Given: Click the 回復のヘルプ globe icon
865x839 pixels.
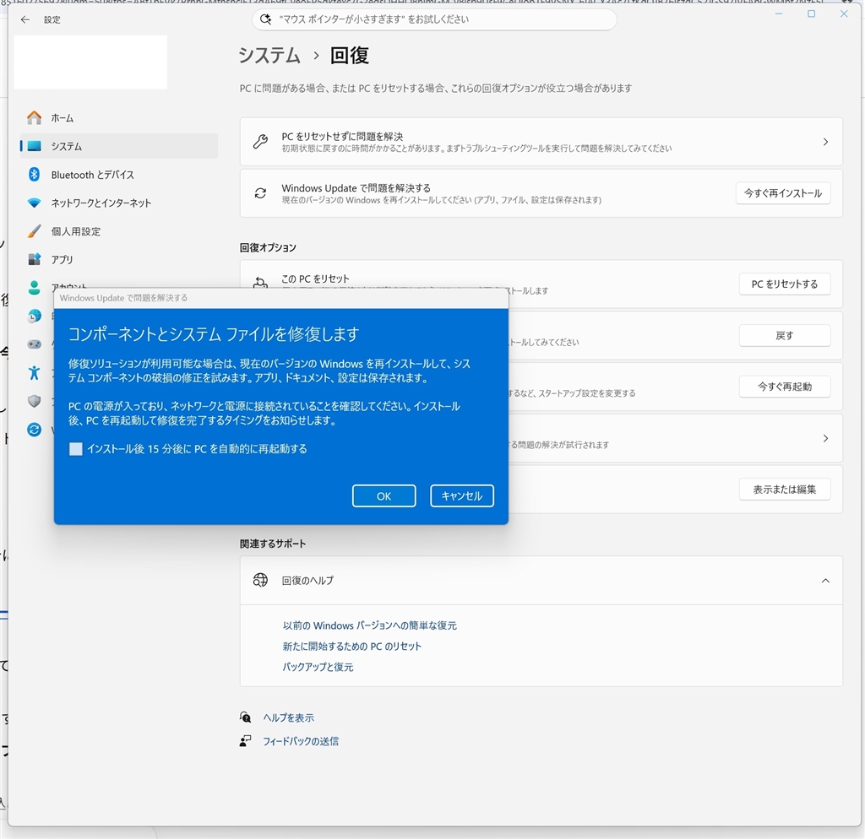Looking at the screenshot, I should [260, 580].
